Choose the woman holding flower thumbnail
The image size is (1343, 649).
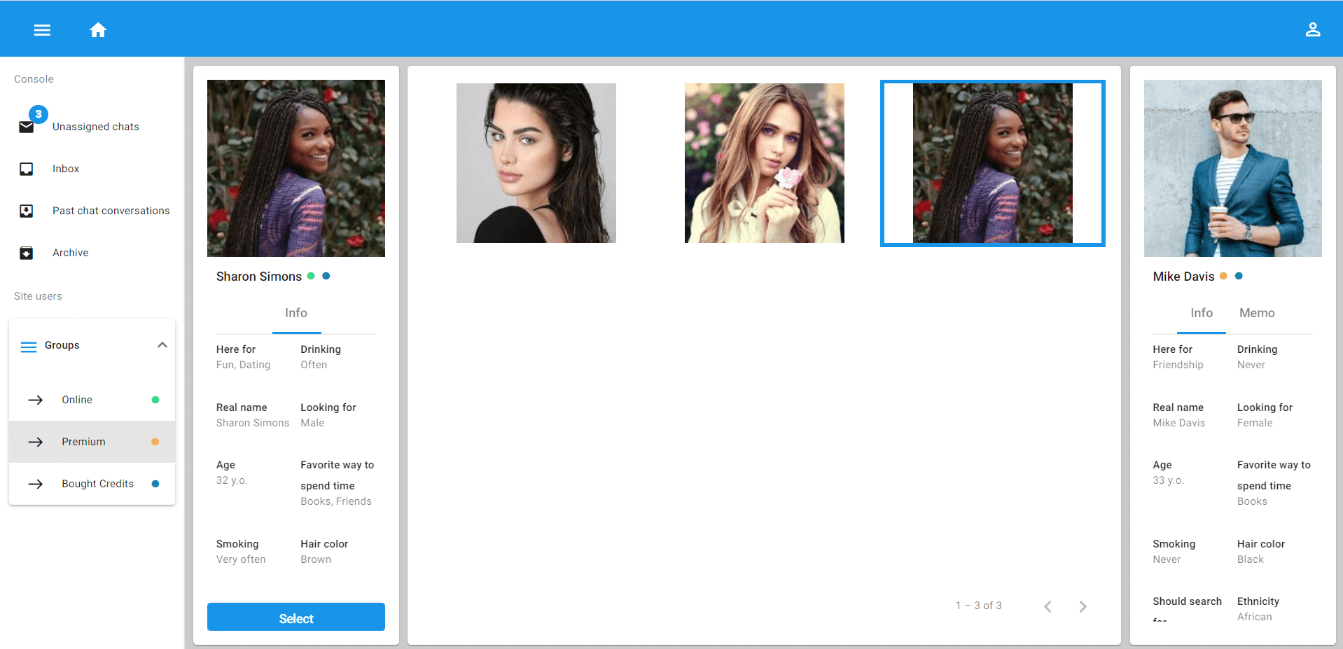point(764,163)
